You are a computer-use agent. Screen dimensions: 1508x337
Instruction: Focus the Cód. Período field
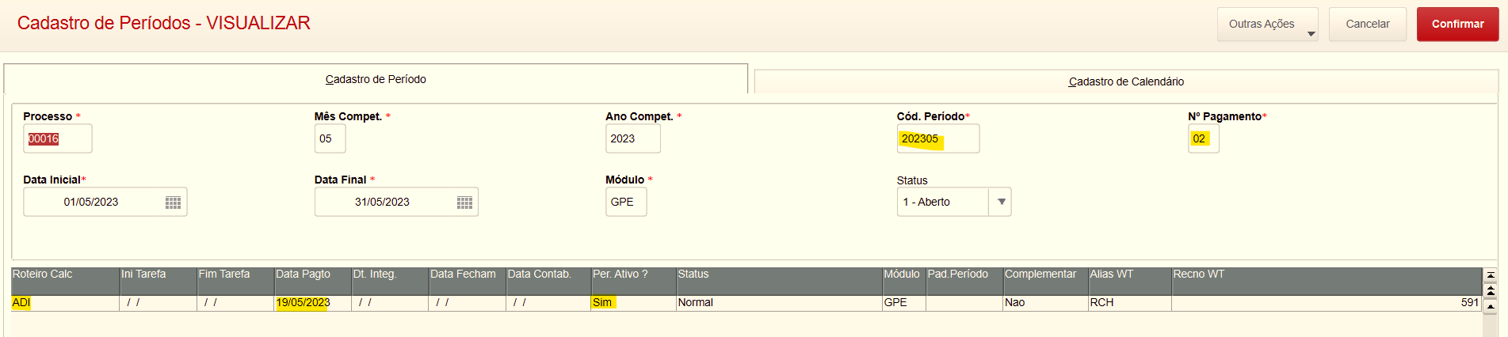tap(937, 138)
